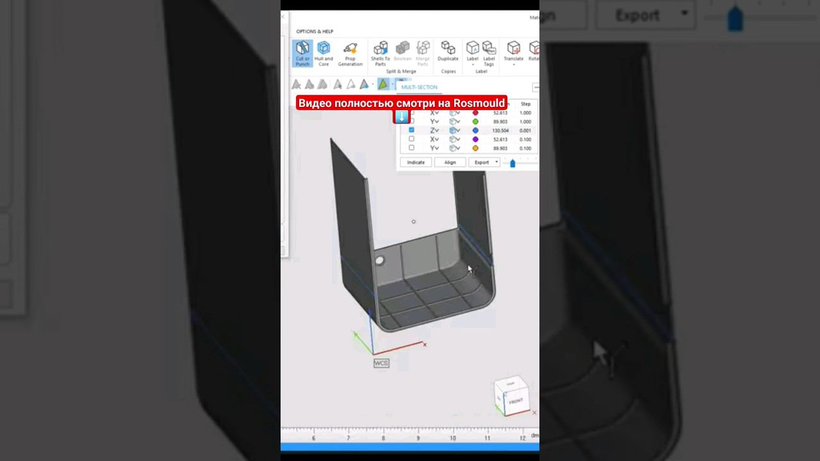Open dropdown arrow beside green triangle icon
Image resolution: width=820 pixels, height=461 pixels.
coord(392,84)
